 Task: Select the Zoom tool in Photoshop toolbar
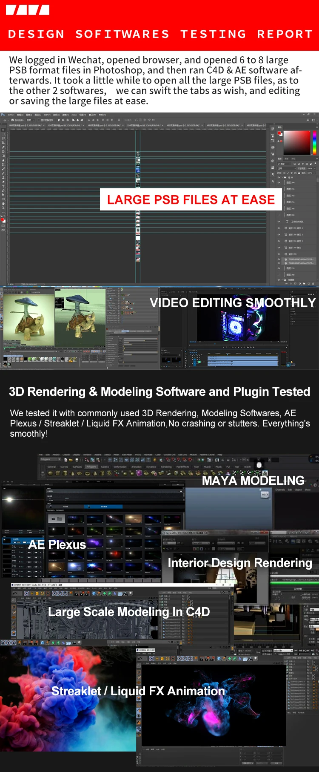(x=3, y=207)
